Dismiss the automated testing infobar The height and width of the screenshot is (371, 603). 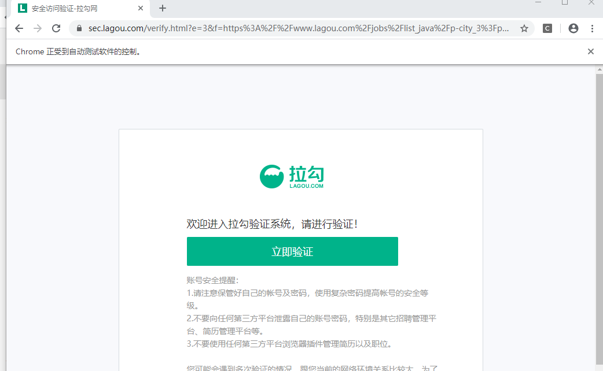tap(591, 51)
